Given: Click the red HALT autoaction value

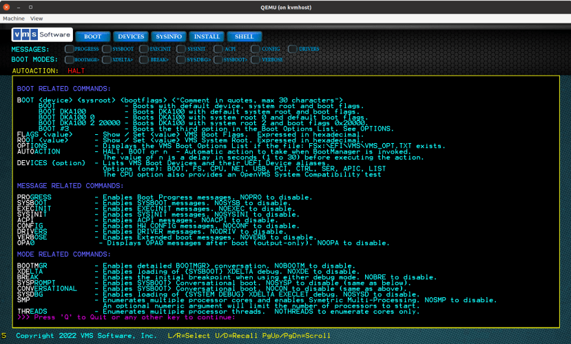Looking at the screenshot, I should coord(76,71).
